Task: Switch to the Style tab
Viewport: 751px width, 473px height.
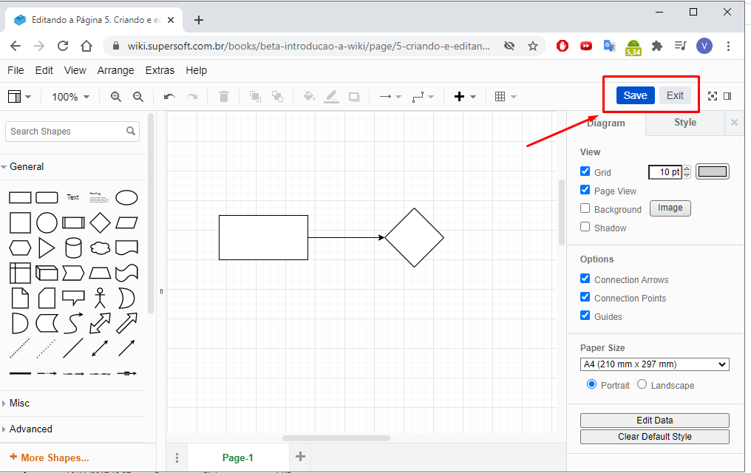Action: point(684,123)
